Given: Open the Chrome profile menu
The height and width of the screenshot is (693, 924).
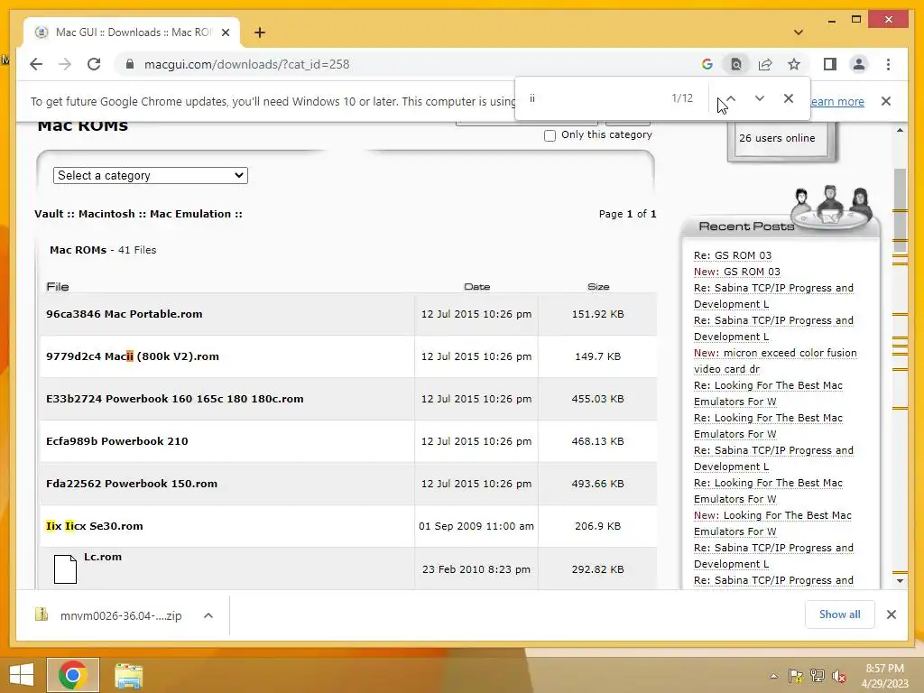Looking at the screenshot, I should pyautogui.click(x=859, y=64).
